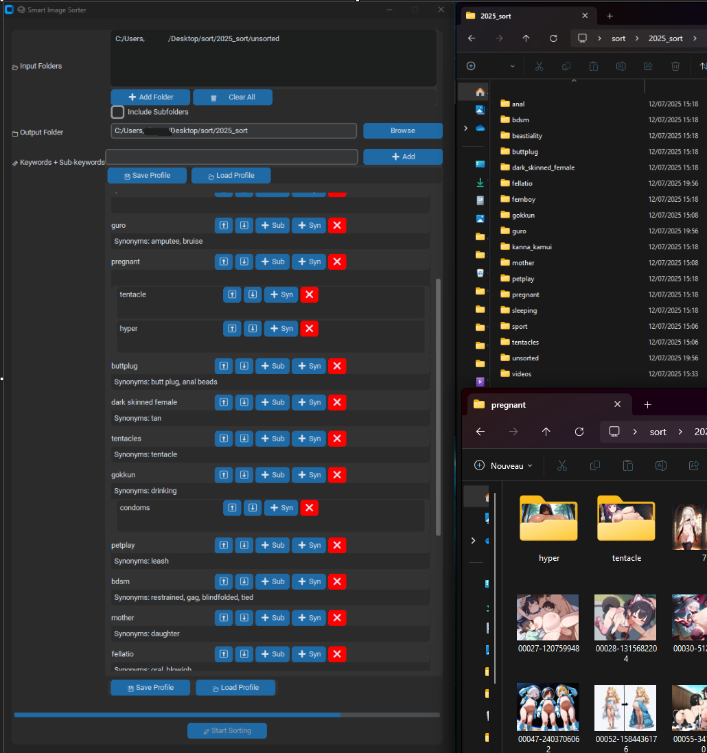Move the guro keyword down
Screen dimensions: 707x753
(x=244, y=225)
